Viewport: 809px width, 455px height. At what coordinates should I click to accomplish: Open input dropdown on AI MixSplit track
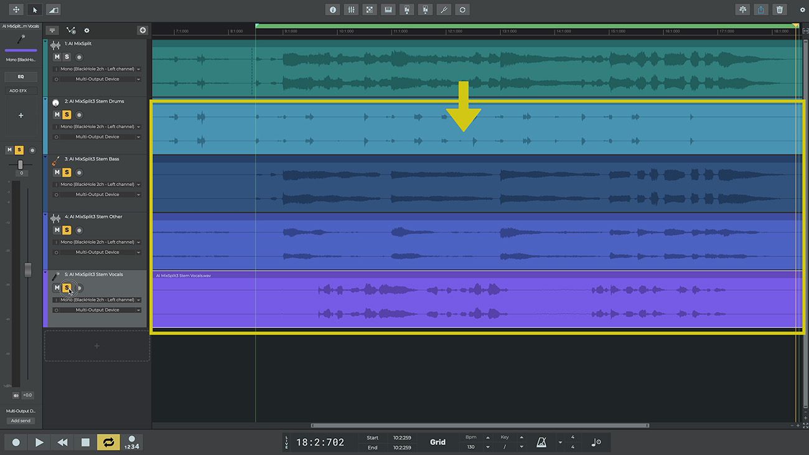pos(98,69)
